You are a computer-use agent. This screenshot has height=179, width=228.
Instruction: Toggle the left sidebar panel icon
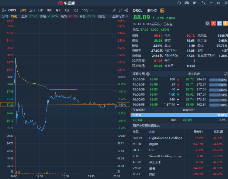click(x=4, y=10)
